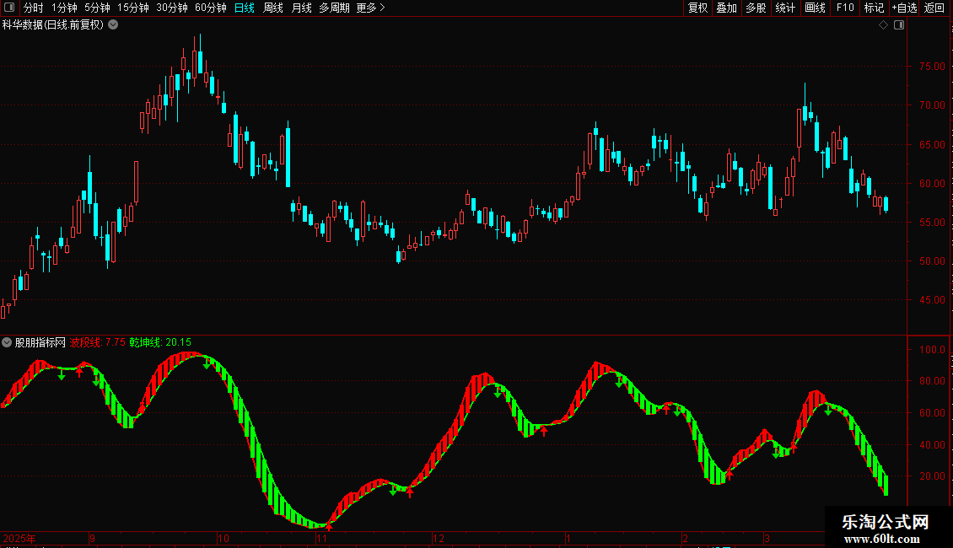This screenshot has height=548, width=953.
Task: Open the 科华数据 chart settings dropdown
Action: [113, 25]
